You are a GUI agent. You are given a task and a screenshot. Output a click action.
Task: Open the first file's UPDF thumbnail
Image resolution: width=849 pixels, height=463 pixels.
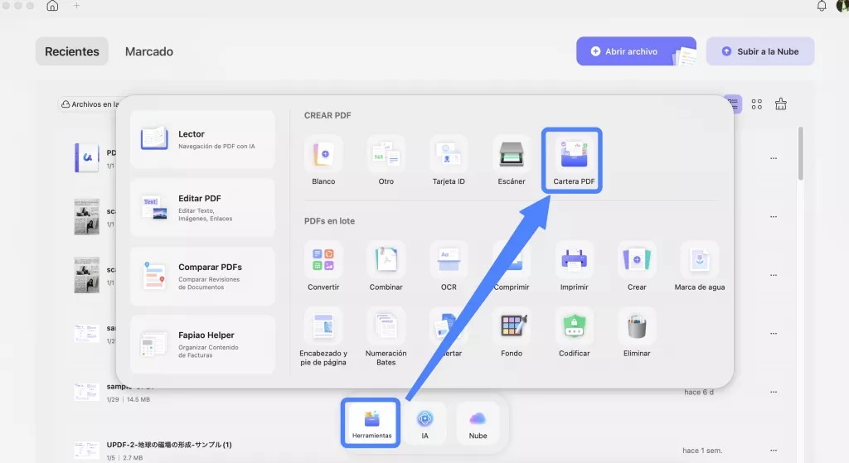(x=86, y=158)
